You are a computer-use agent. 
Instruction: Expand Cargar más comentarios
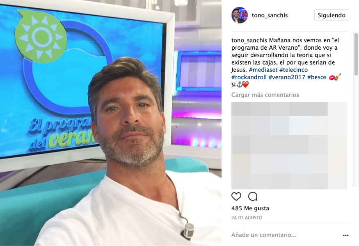(x=265, y=95)
